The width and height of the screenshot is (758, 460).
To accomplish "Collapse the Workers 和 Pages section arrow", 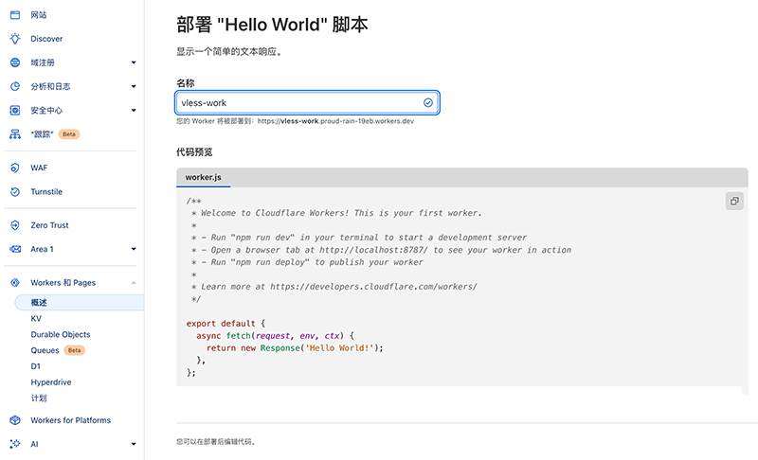I will coord(134,282).
